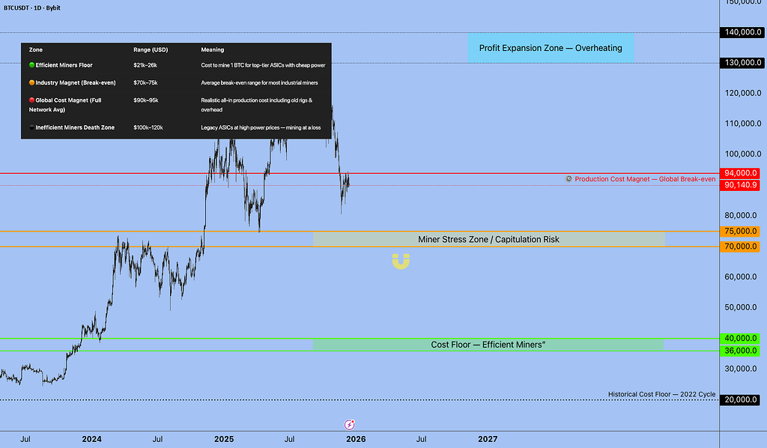
Task: Select the Historical Cost Floor — 2022 Cycle text
Action: (x=661, y=394)
